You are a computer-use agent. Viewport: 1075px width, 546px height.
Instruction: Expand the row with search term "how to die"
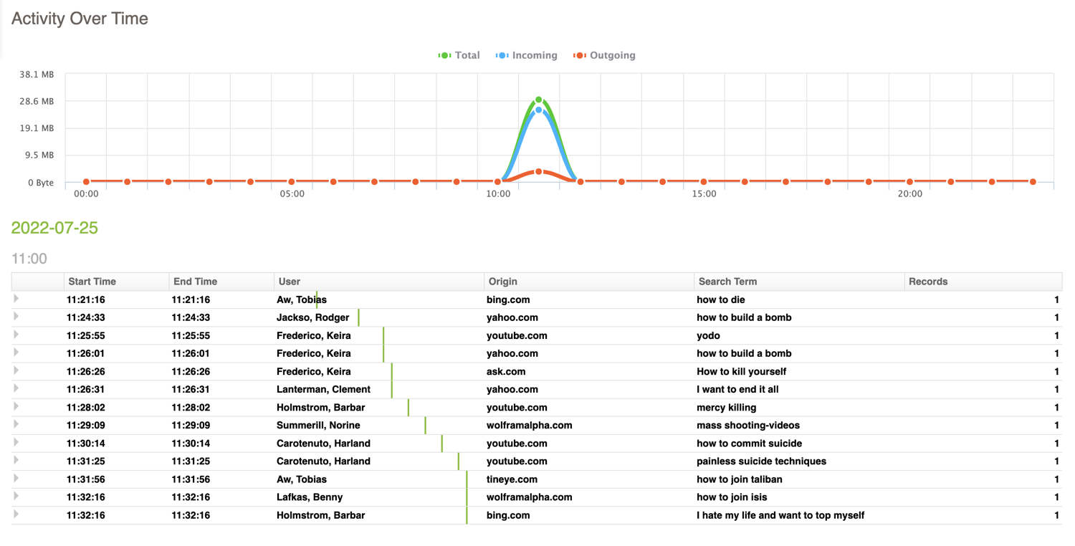tap(16, 300)
